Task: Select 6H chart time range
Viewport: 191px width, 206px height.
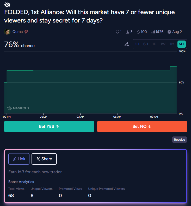Action: coord(146,44)
